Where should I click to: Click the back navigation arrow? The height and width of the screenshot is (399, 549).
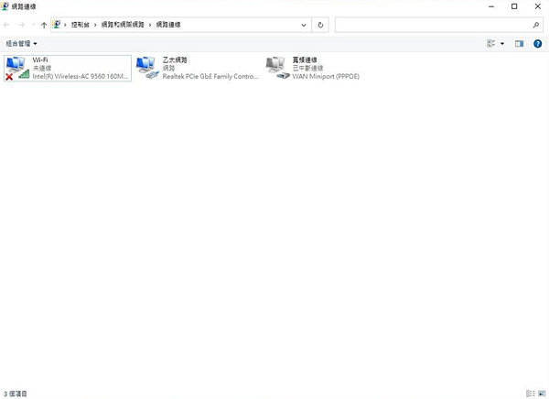click(x=6, y=25)
